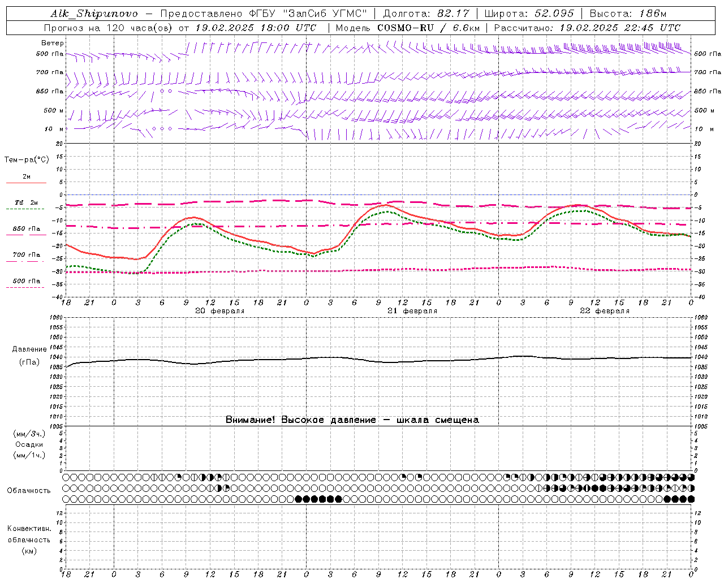Click the right 850 гПа wind level label

708,91
